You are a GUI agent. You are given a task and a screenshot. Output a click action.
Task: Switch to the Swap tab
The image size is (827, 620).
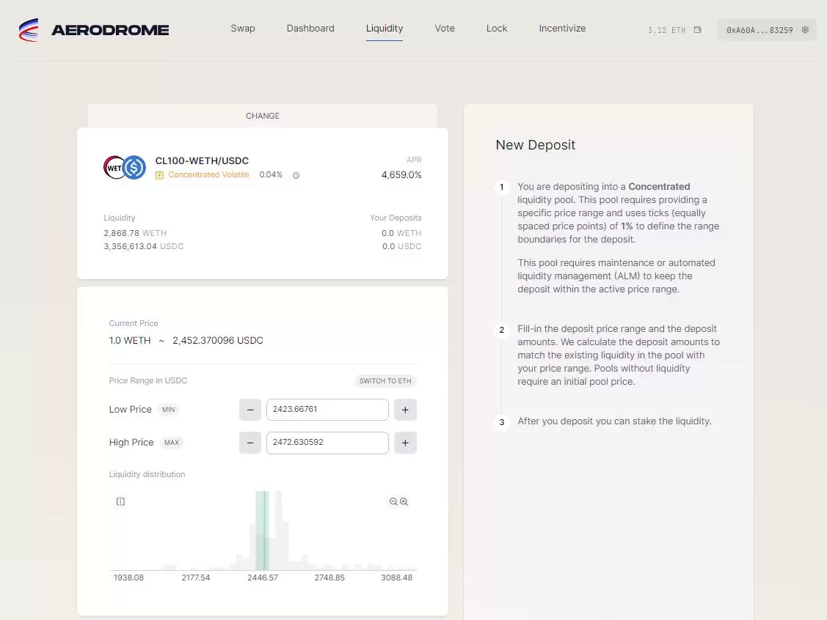(x=243, y=28)
